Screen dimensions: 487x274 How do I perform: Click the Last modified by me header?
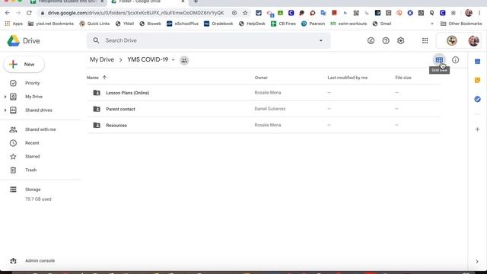point(347,78)
